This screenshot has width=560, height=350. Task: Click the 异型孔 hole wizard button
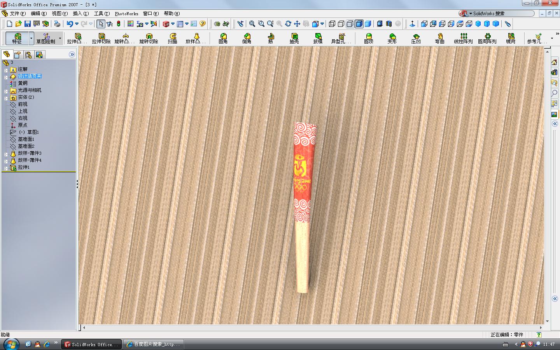tap(341, 38)
